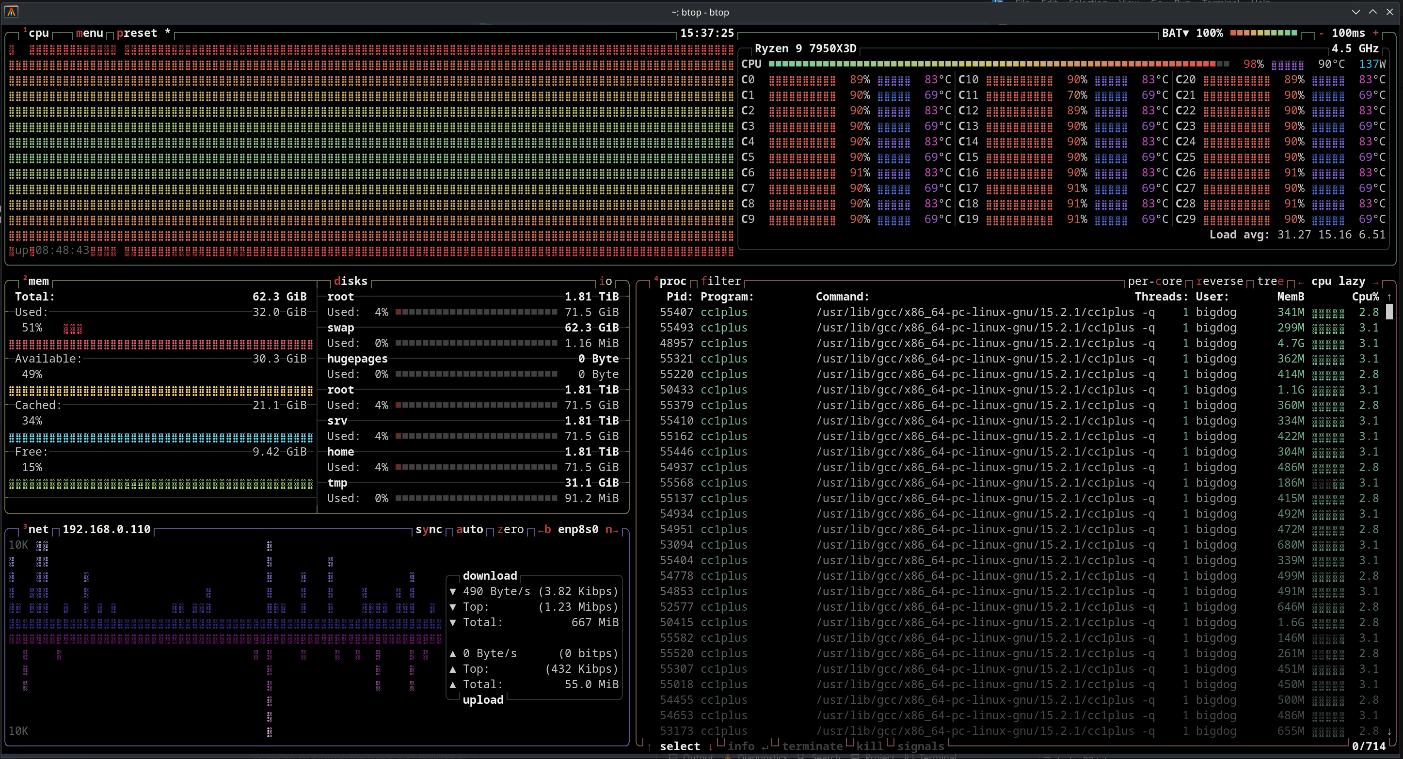This screenshot has height=759, width=1403.
Task: Cycle to the next preset
Action: 137,33
